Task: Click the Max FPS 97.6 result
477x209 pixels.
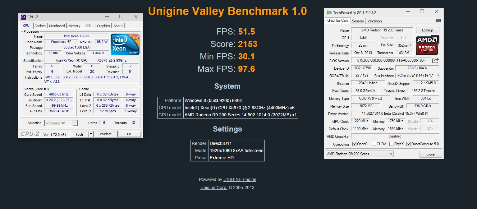Action: point(246,69)
